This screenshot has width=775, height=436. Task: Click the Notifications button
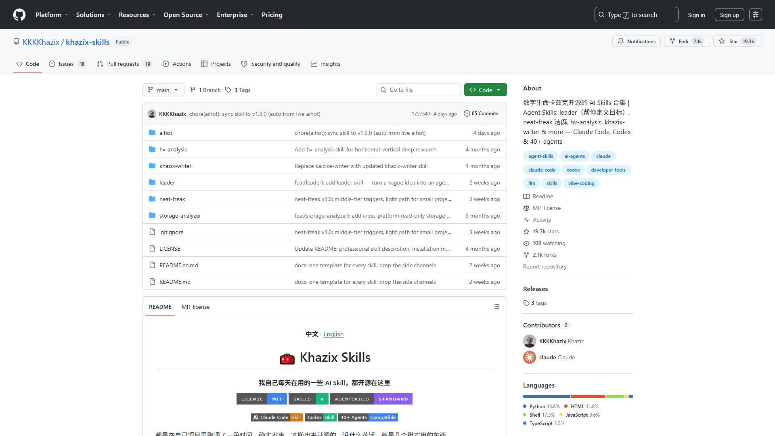(637, 41)
